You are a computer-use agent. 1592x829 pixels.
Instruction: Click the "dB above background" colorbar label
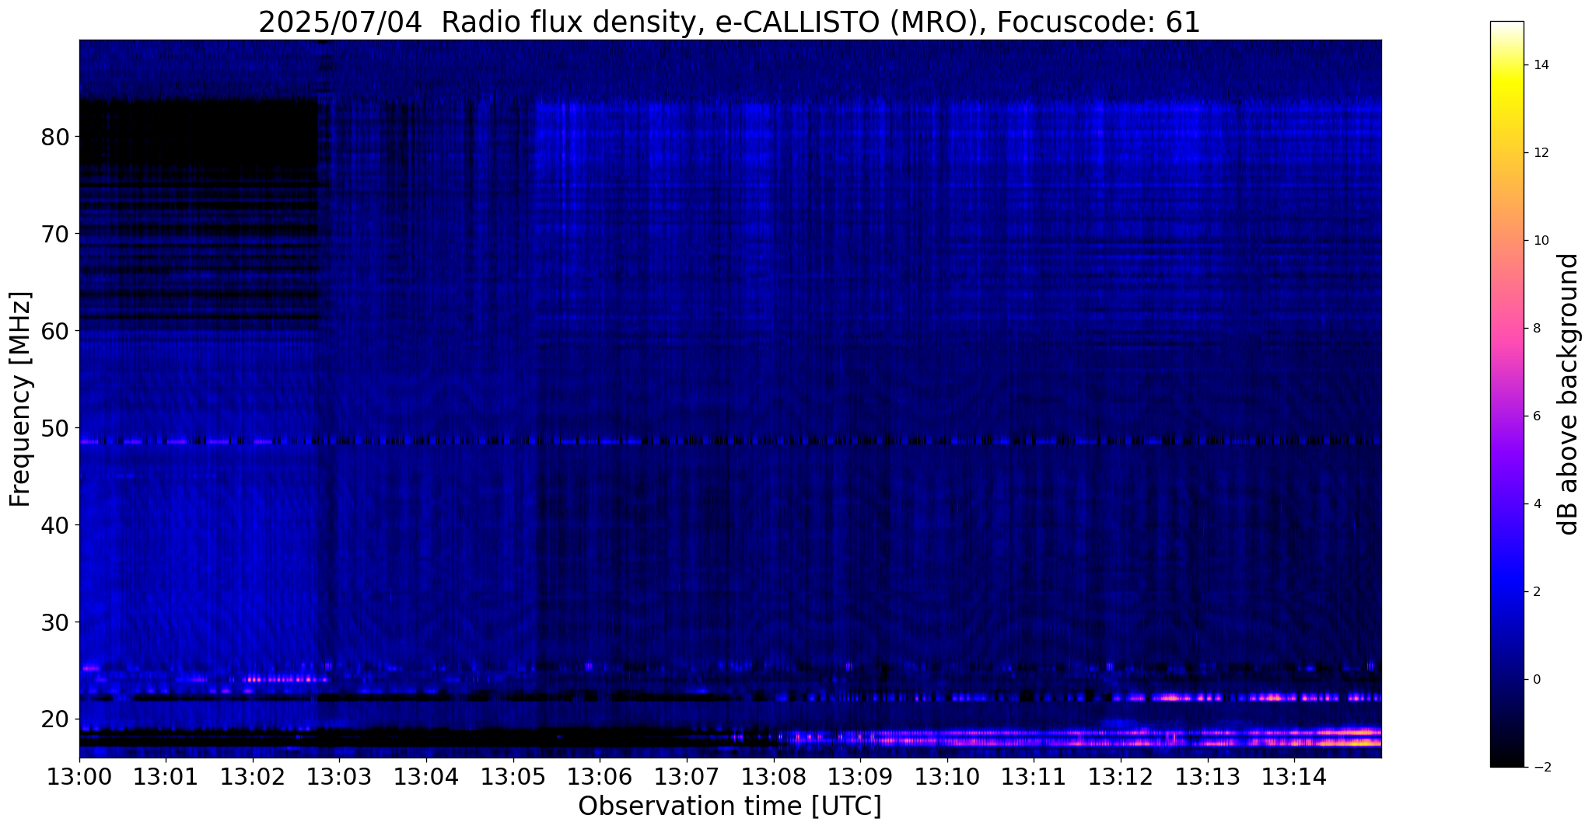1569,395
